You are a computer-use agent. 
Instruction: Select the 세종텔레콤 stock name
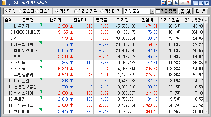[x=24, y=44]
